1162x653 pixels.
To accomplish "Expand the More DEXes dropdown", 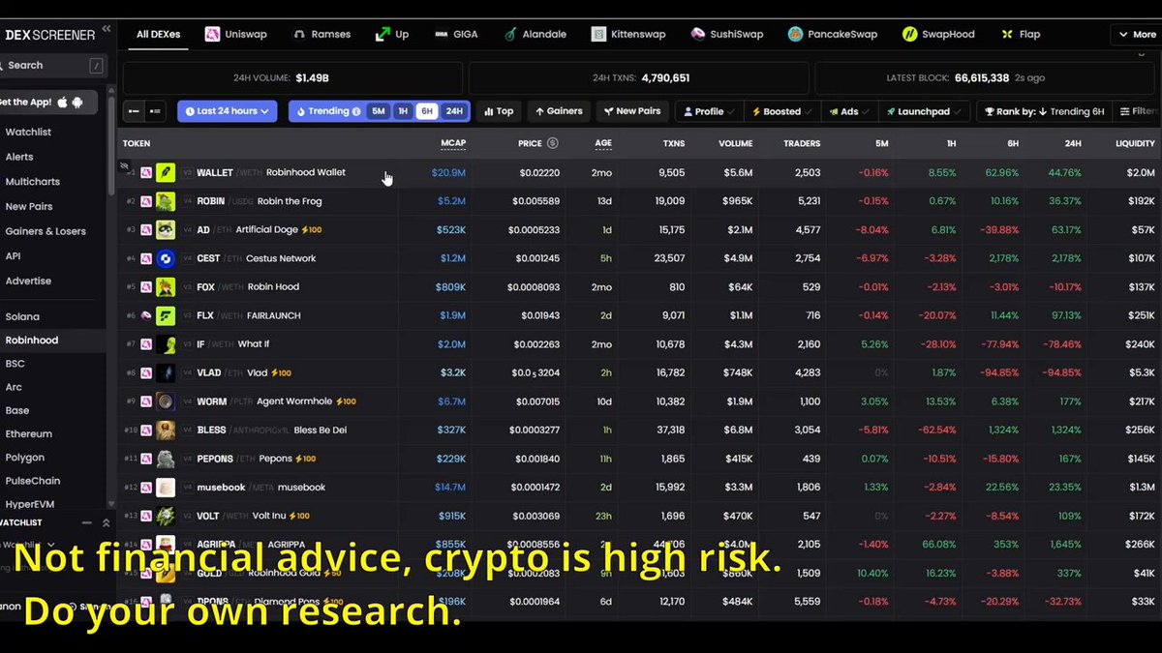I will (1136, 34).
